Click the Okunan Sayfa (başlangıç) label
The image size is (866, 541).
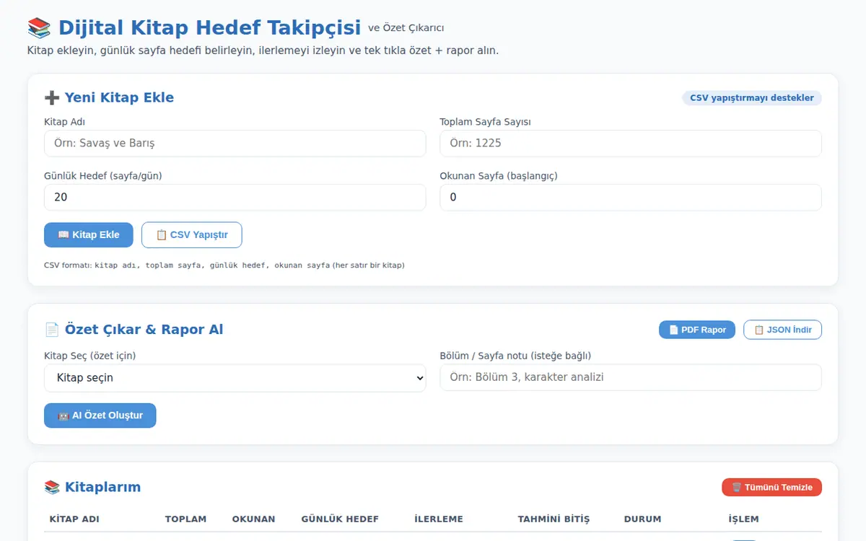click(499, 175)
